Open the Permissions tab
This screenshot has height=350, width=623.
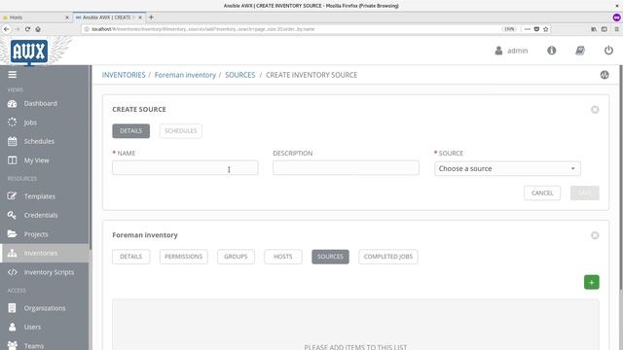click(184, 257)
